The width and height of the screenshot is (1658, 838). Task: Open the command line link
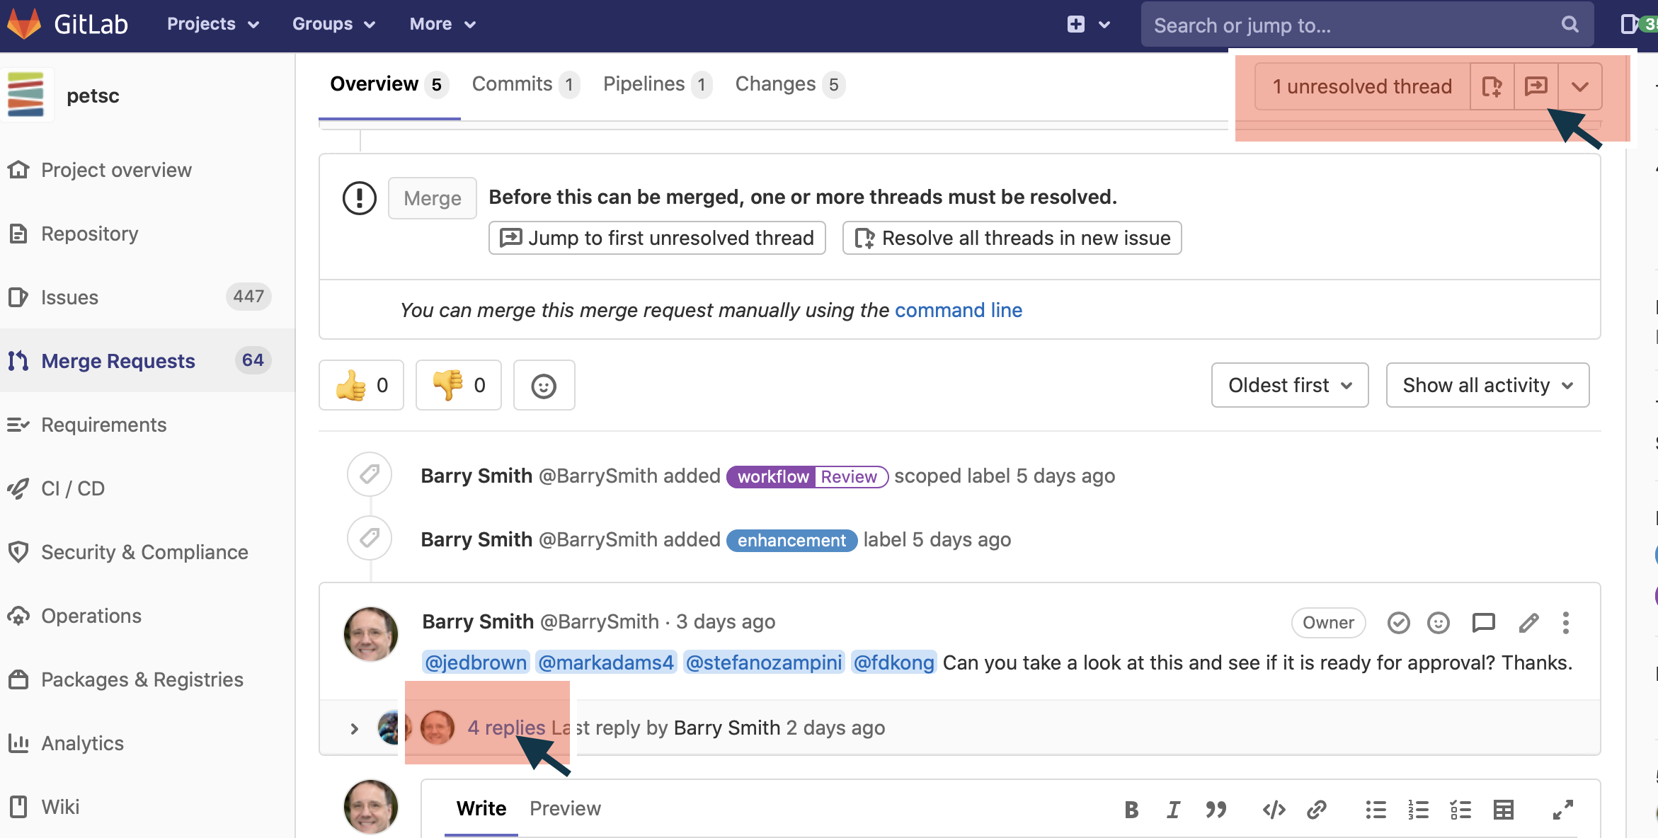[959, 310]
